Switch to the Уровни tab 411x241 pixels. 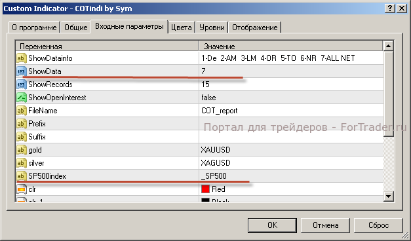212,28
